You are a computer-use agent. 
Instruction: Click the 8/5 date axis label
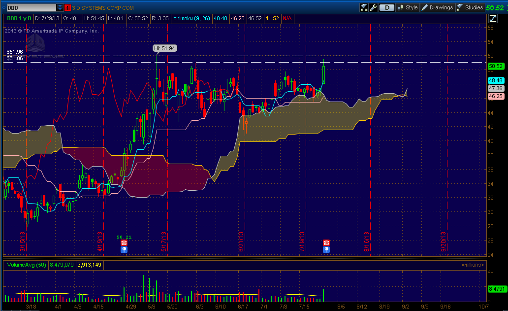(341, 307)
